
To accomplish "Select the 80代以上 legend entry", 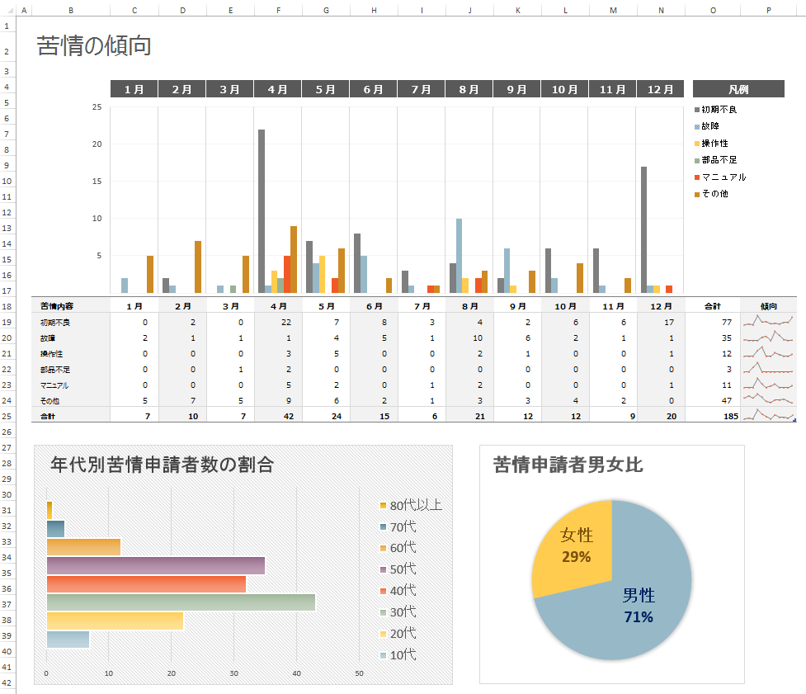I will pos(411,505).
